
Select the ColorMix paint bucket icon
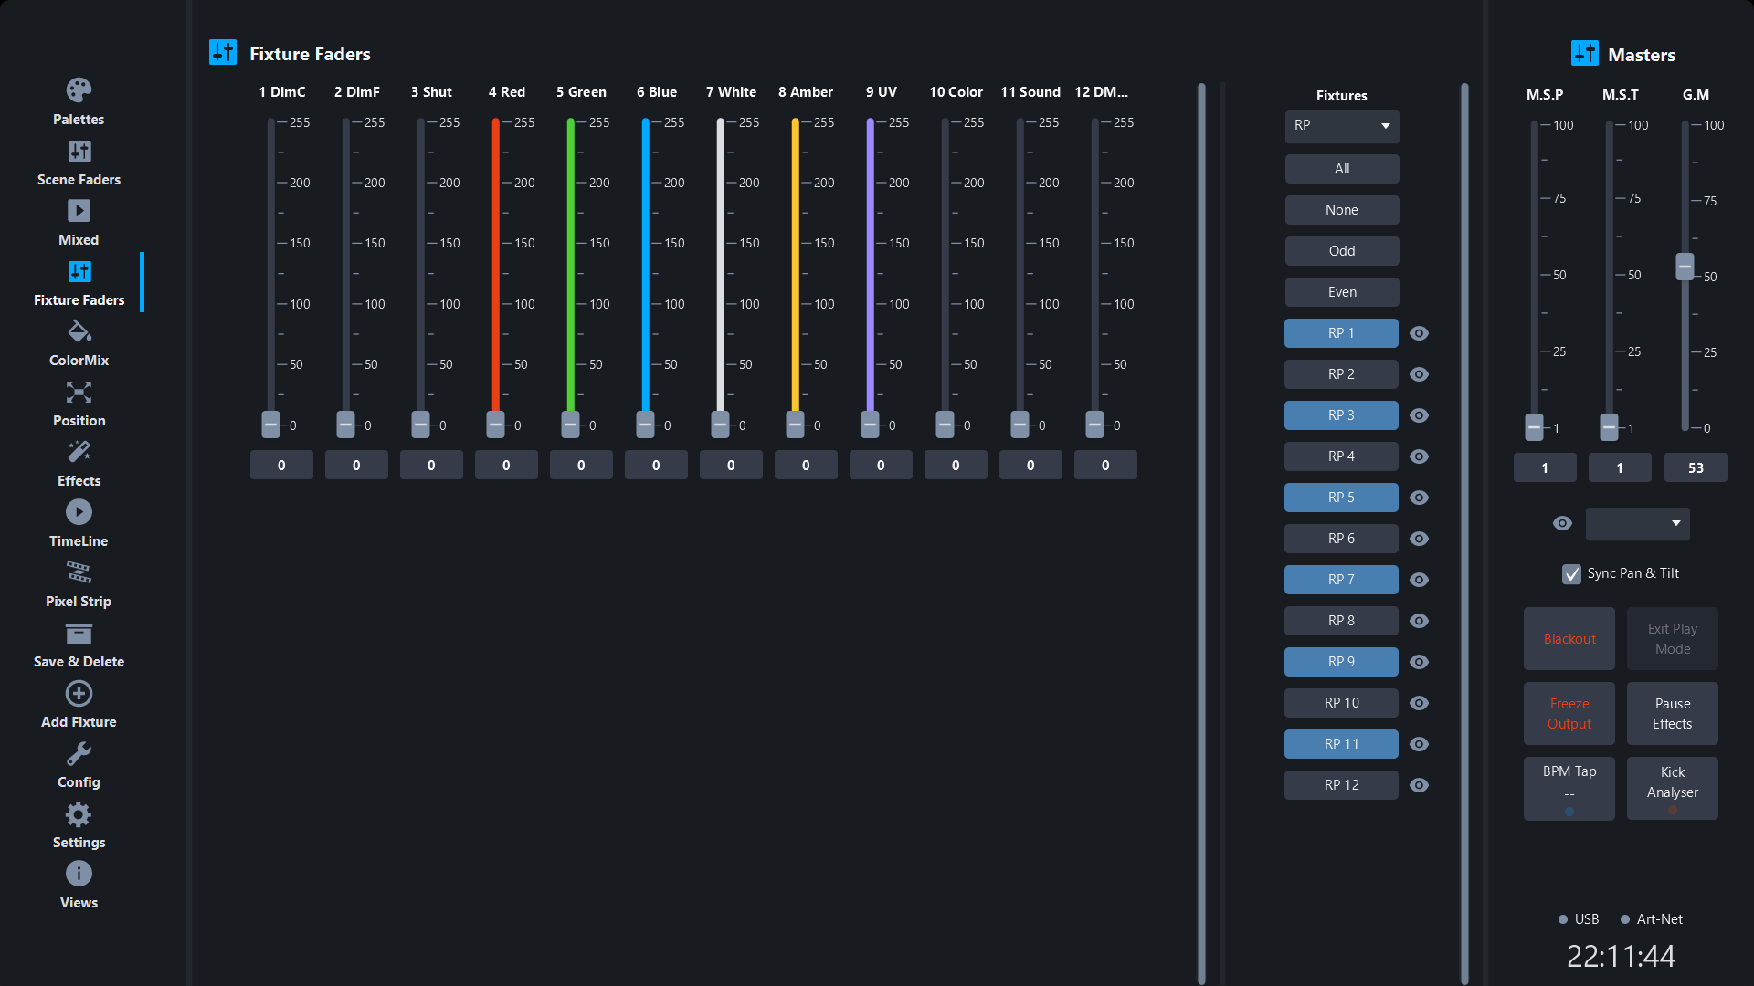pos(79,331)
